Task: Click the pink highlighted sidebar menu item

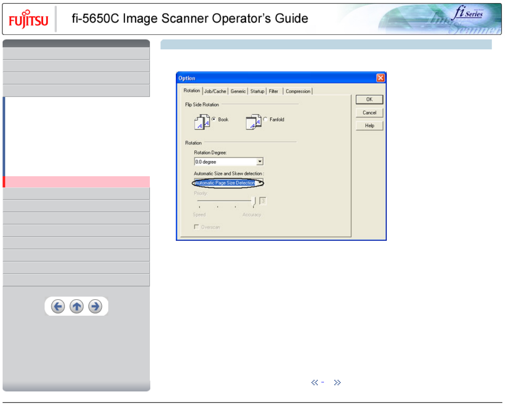Action: (x=76, y=182)
